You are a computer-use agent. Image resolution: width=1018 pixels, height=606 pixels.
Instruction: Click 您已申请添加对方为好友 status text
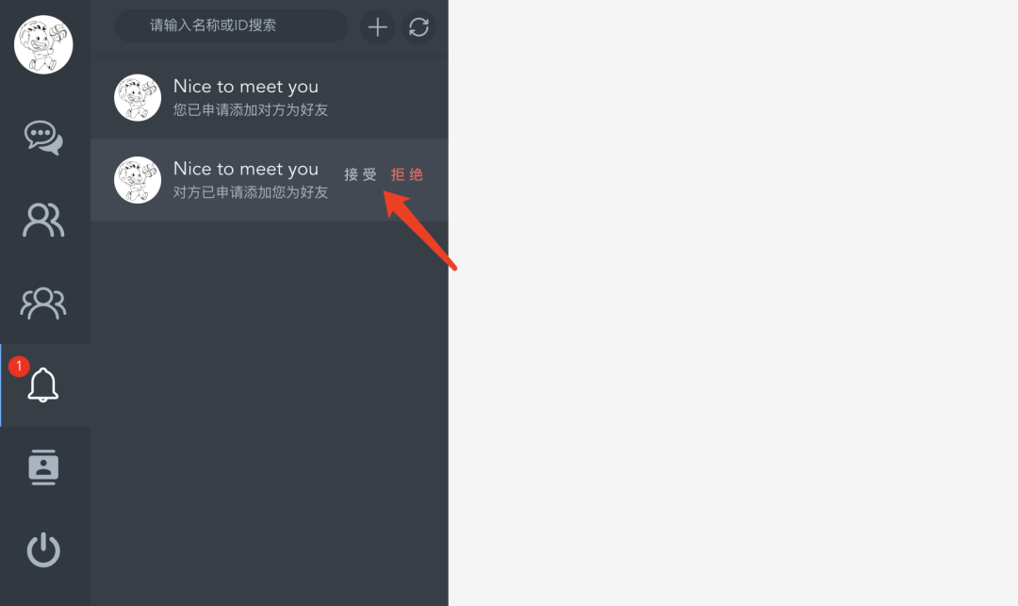[x=251, y=109]
